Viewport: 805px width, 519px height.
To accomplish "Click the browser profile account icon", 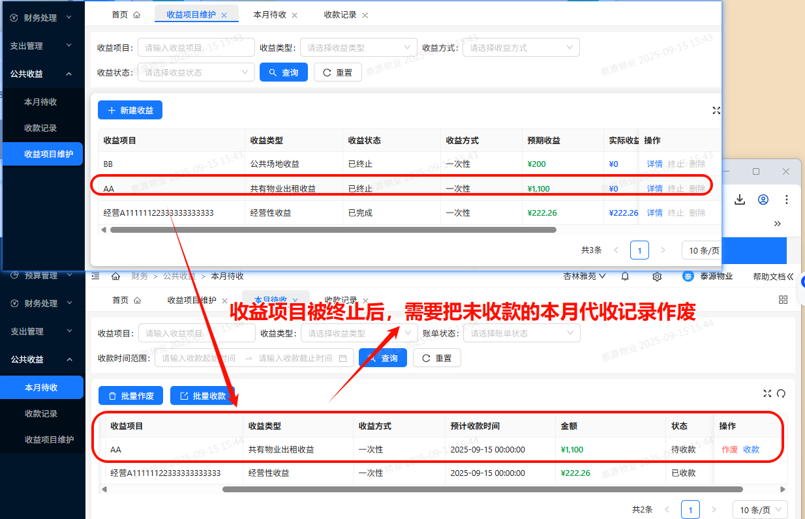I will 763,200.
